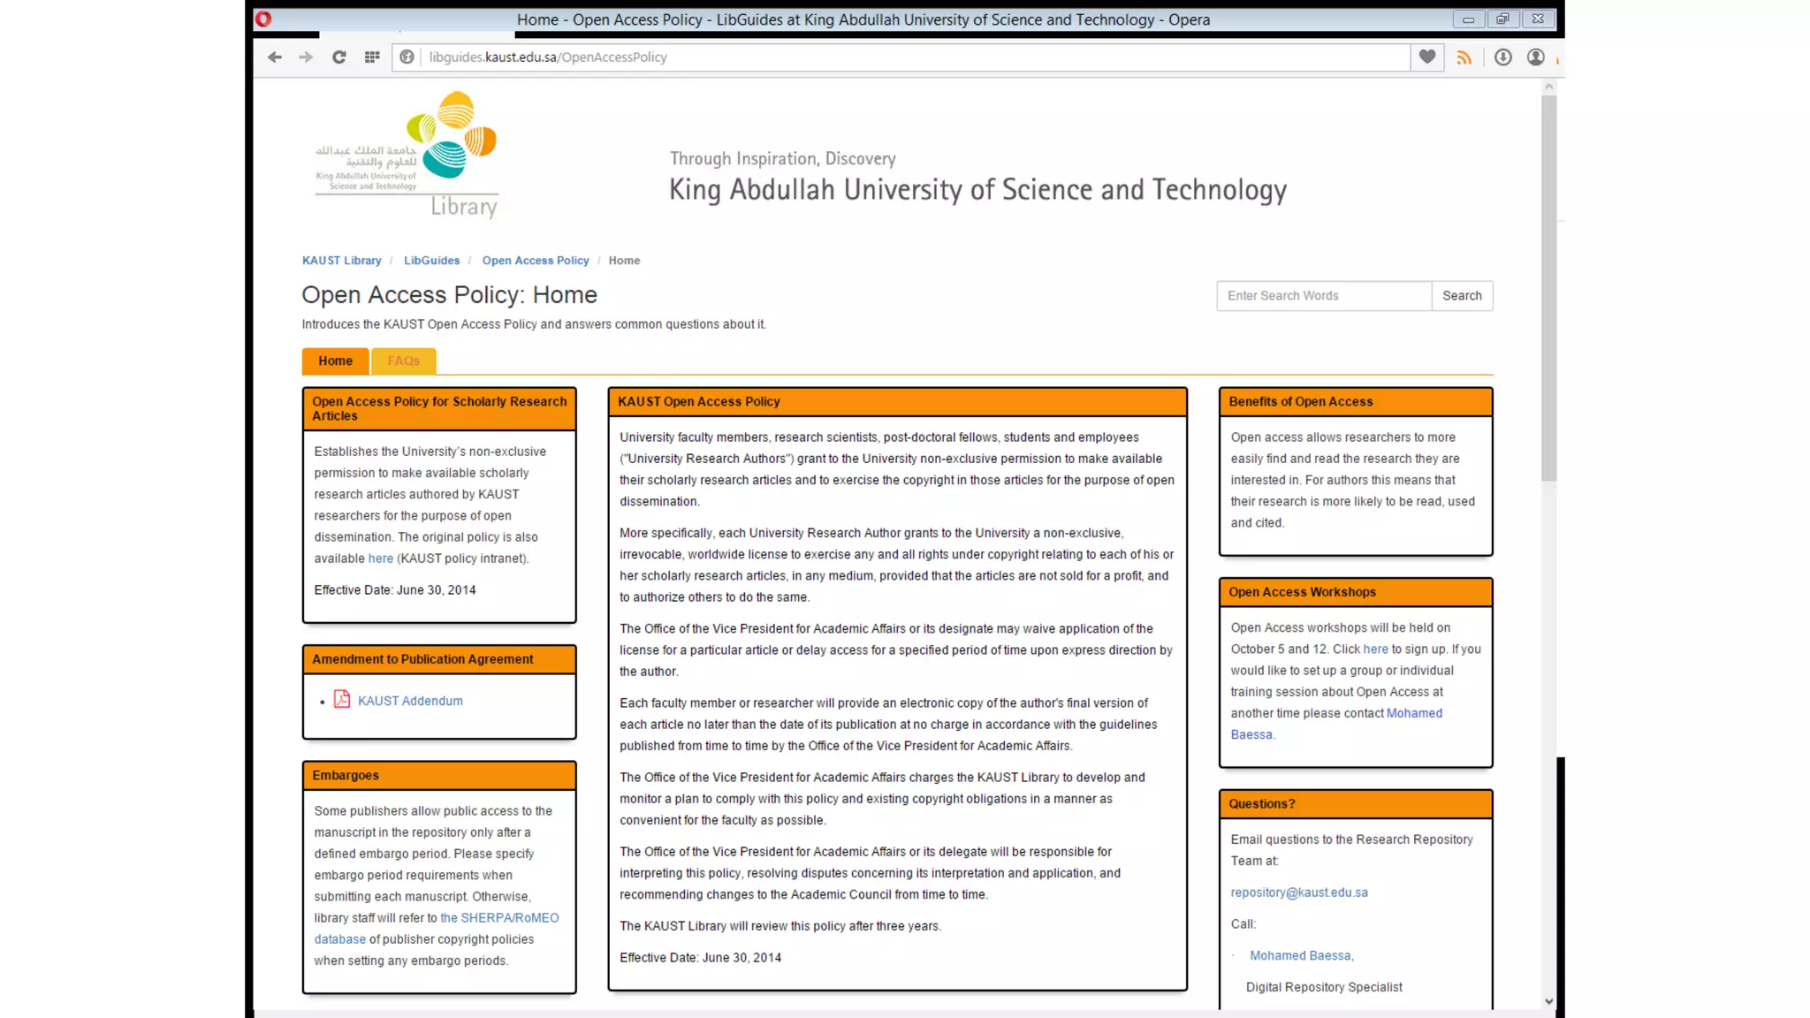The height and width of the screenshot is (1018, 1810).
Task: Click repository@kaust.edu.sa email link
Action: pos(1298,893)
